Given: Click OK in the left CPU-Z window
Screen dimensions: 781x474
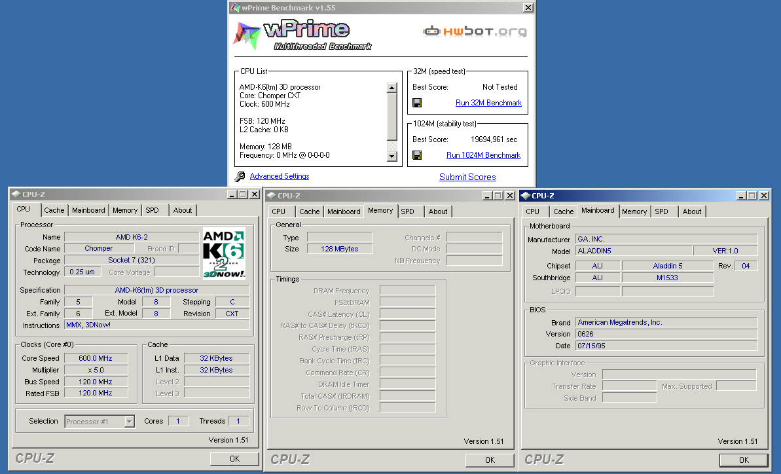Looking at the screenshot, I should (x=234, y=458).
